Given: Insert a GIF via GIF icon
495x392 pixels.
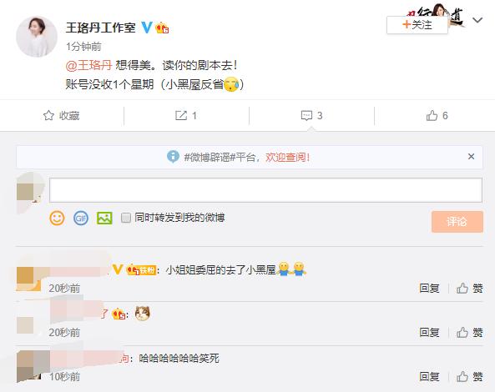Looking at the screenshot, I should coord(81,218).
